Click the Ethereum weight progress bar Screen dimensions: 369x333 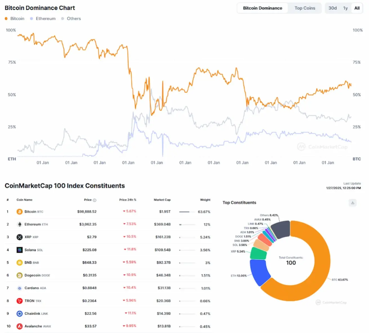click(x=187, y=225)
